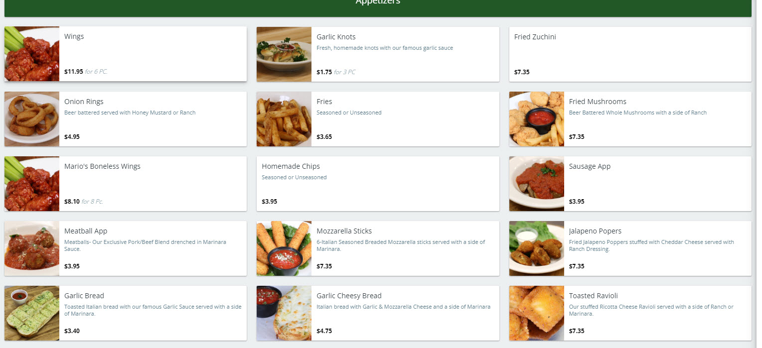Select the Fried Mushrooms picture
This screenshot has width=762, height=348.
537,118
